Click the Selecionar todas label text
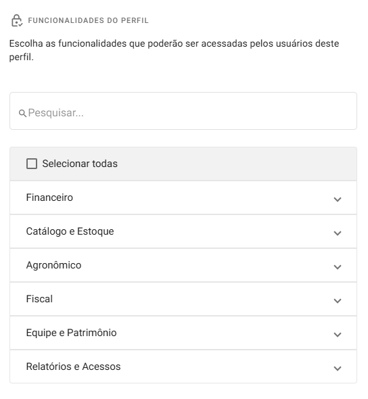The image size is (368, 399). (80, 164)
